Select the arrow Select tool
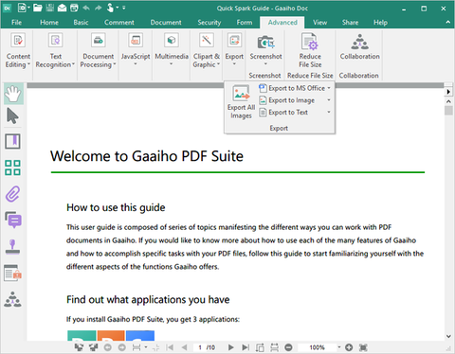455x354 pixels. pyautogui.click(x=12, y=116)
